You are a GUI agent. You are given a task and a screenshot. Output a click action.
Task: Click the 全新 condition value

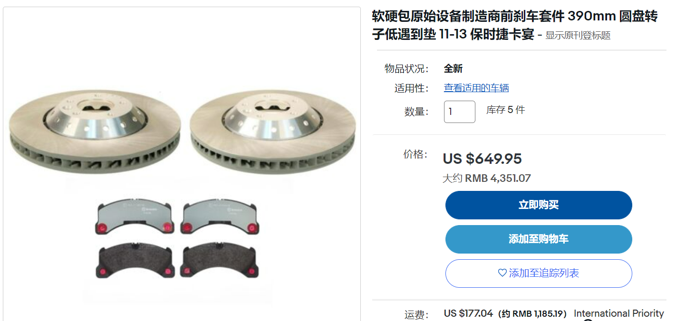453,68
